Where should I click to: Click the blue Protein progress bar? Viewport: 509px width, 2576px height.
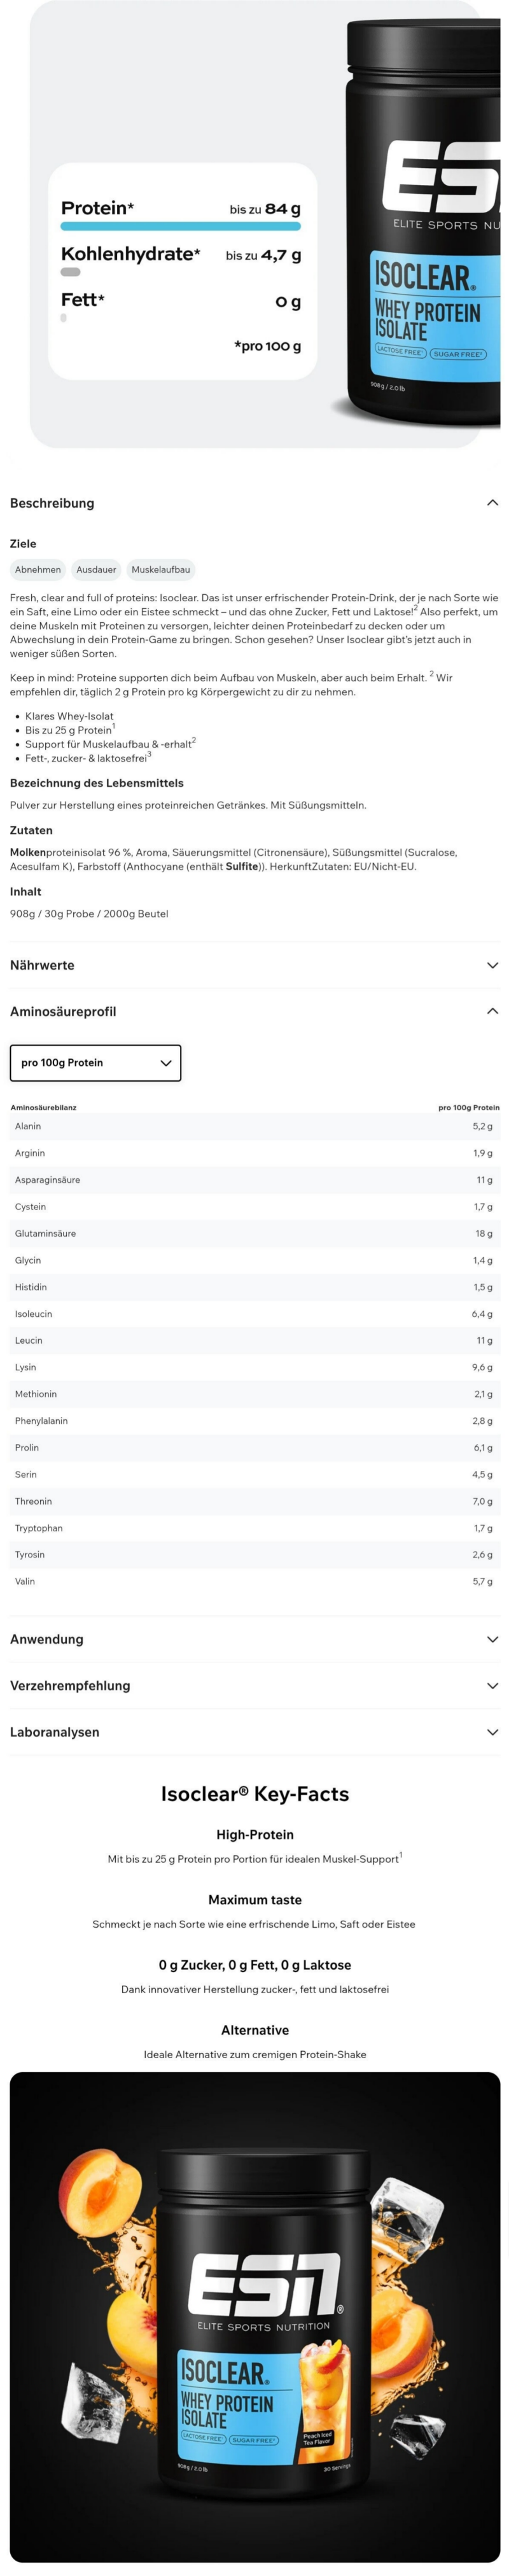coord(180,226)
